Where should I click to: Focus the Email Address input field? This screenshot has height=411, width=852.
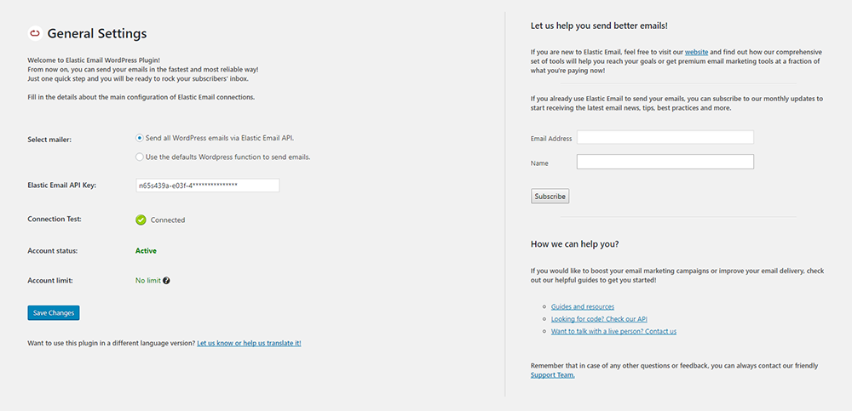coord(665,137)
